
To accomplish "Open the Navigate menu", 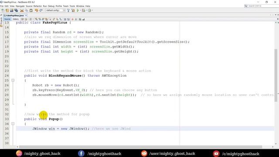I will tap(20, 6).
